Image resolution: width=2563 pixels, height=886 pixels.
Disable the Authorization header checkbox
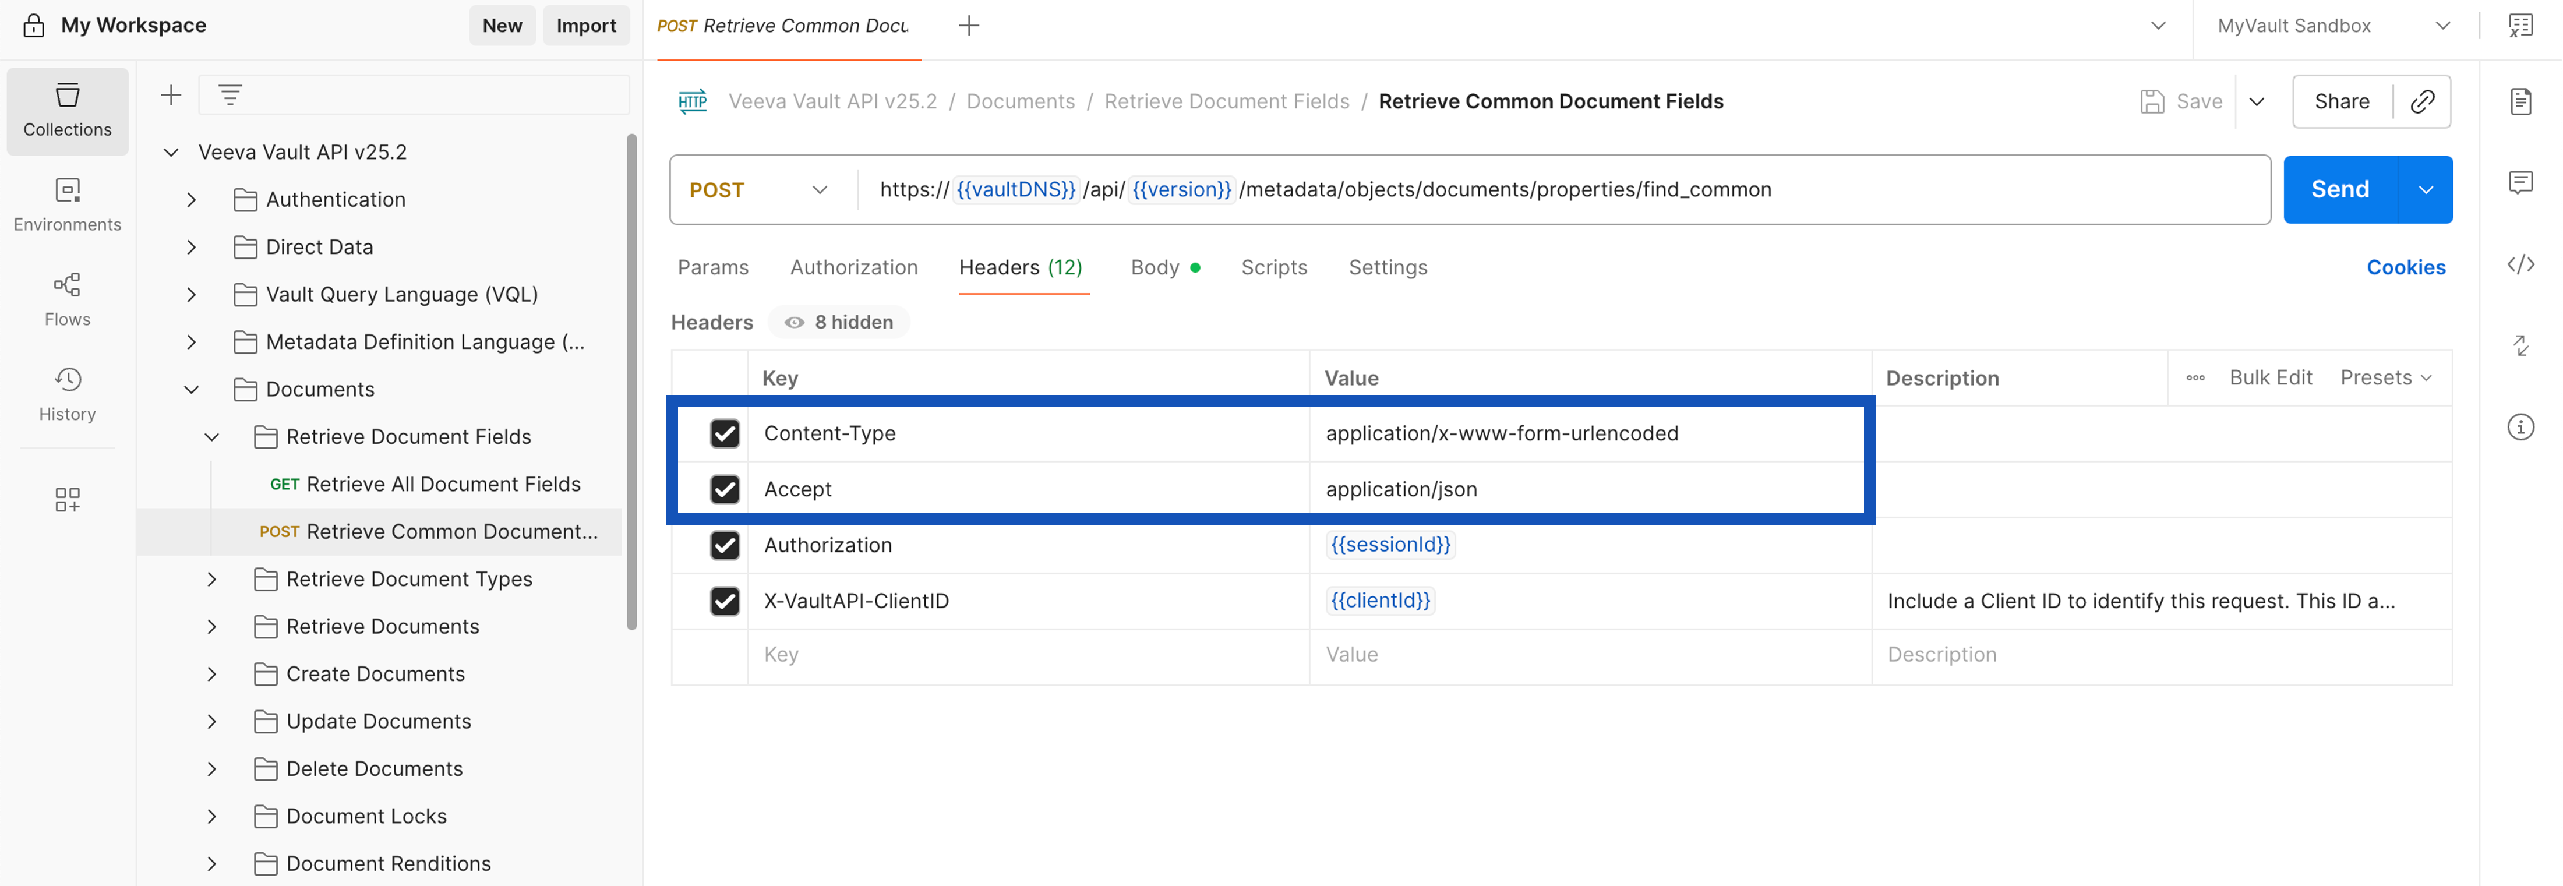[x=724, y=546]
